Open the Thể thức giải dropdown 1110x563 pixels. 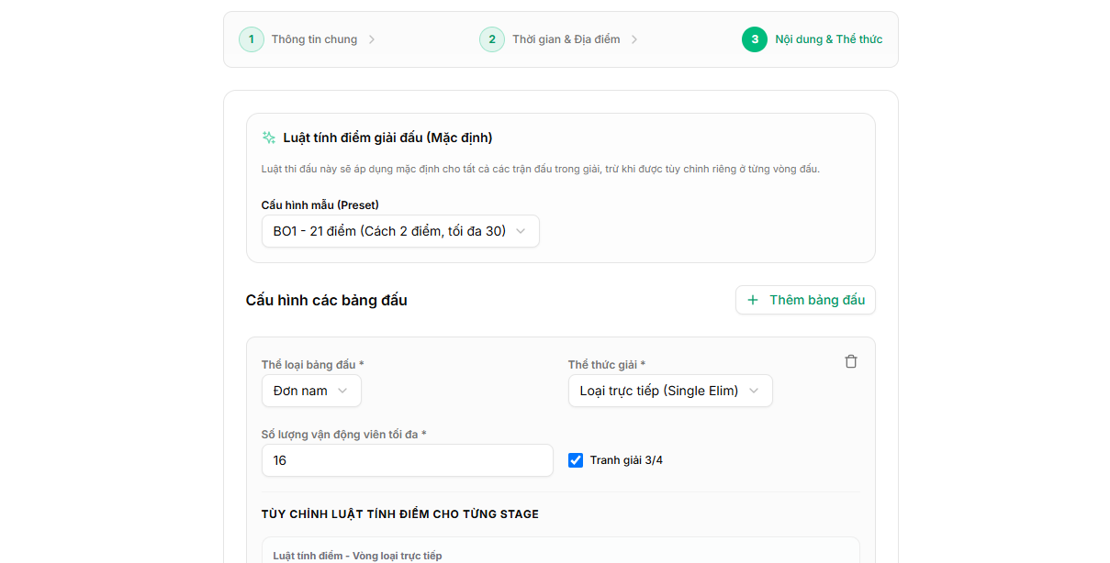[670, 391]
